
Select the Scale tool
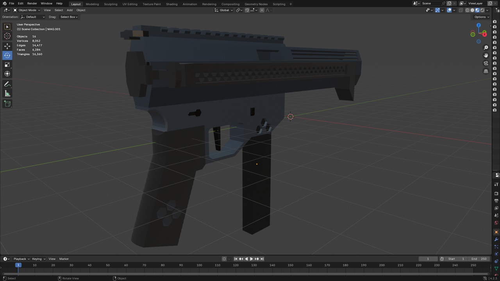click(7, 64)
